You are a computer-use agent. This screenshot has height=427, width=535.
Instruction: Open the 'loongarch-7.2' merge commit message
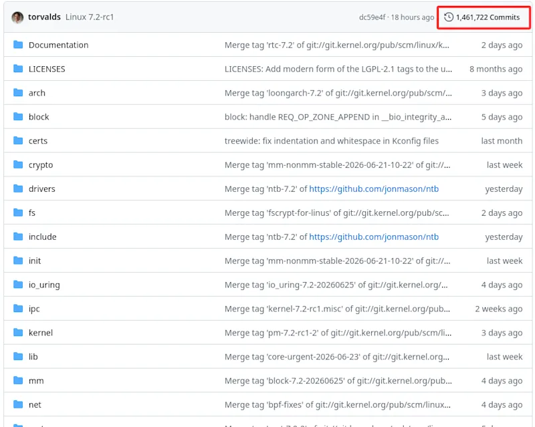point(338,93)
